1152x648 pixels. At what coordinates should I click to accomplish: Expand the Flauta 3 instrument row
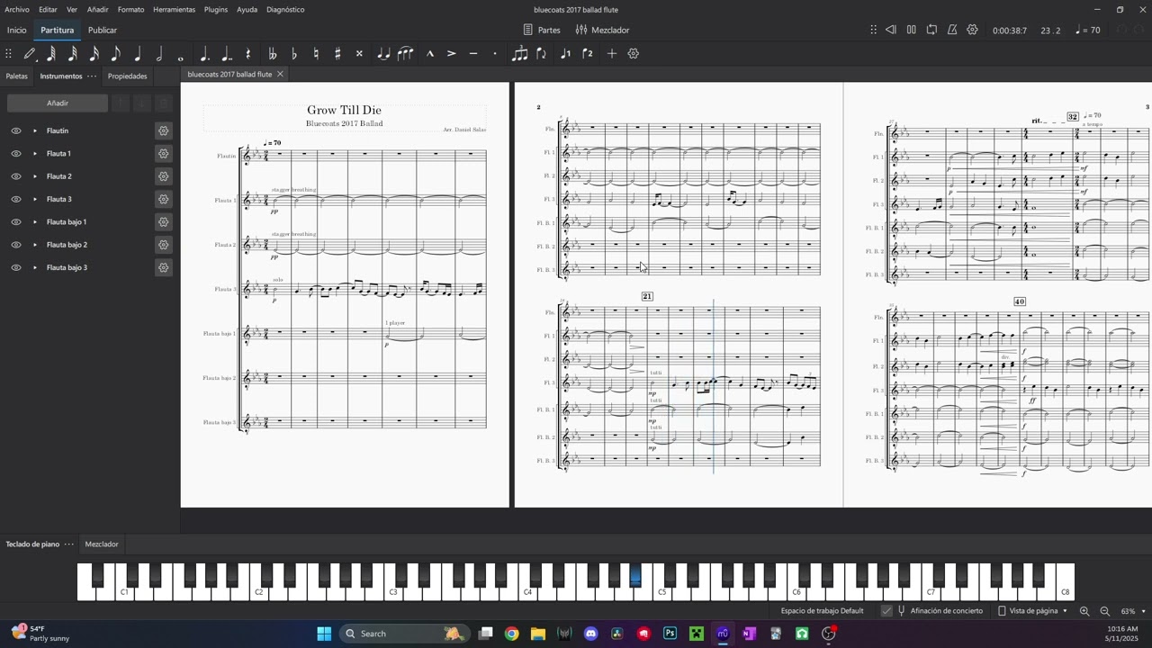point(35,199)
